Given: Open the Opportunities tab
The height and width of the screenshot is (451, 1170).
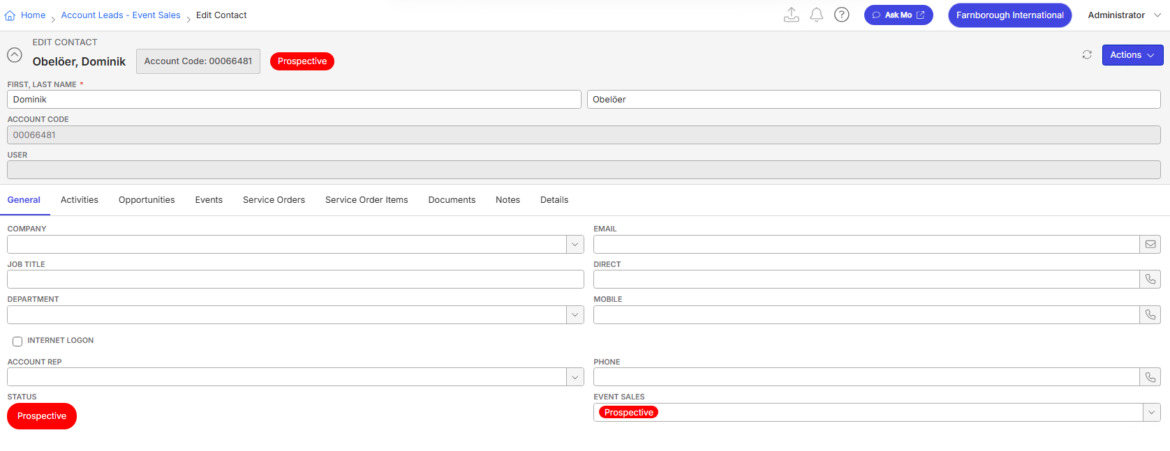Looking at the screenshot, I should click(147, 200).
